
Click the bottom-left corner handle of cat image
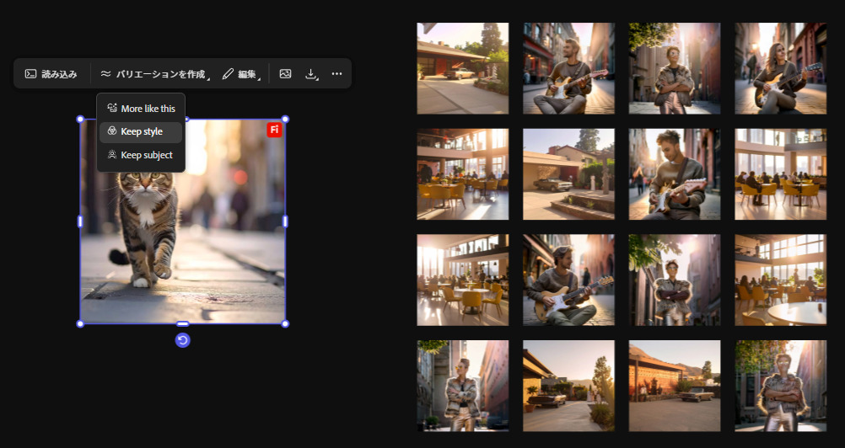(80, 323)
